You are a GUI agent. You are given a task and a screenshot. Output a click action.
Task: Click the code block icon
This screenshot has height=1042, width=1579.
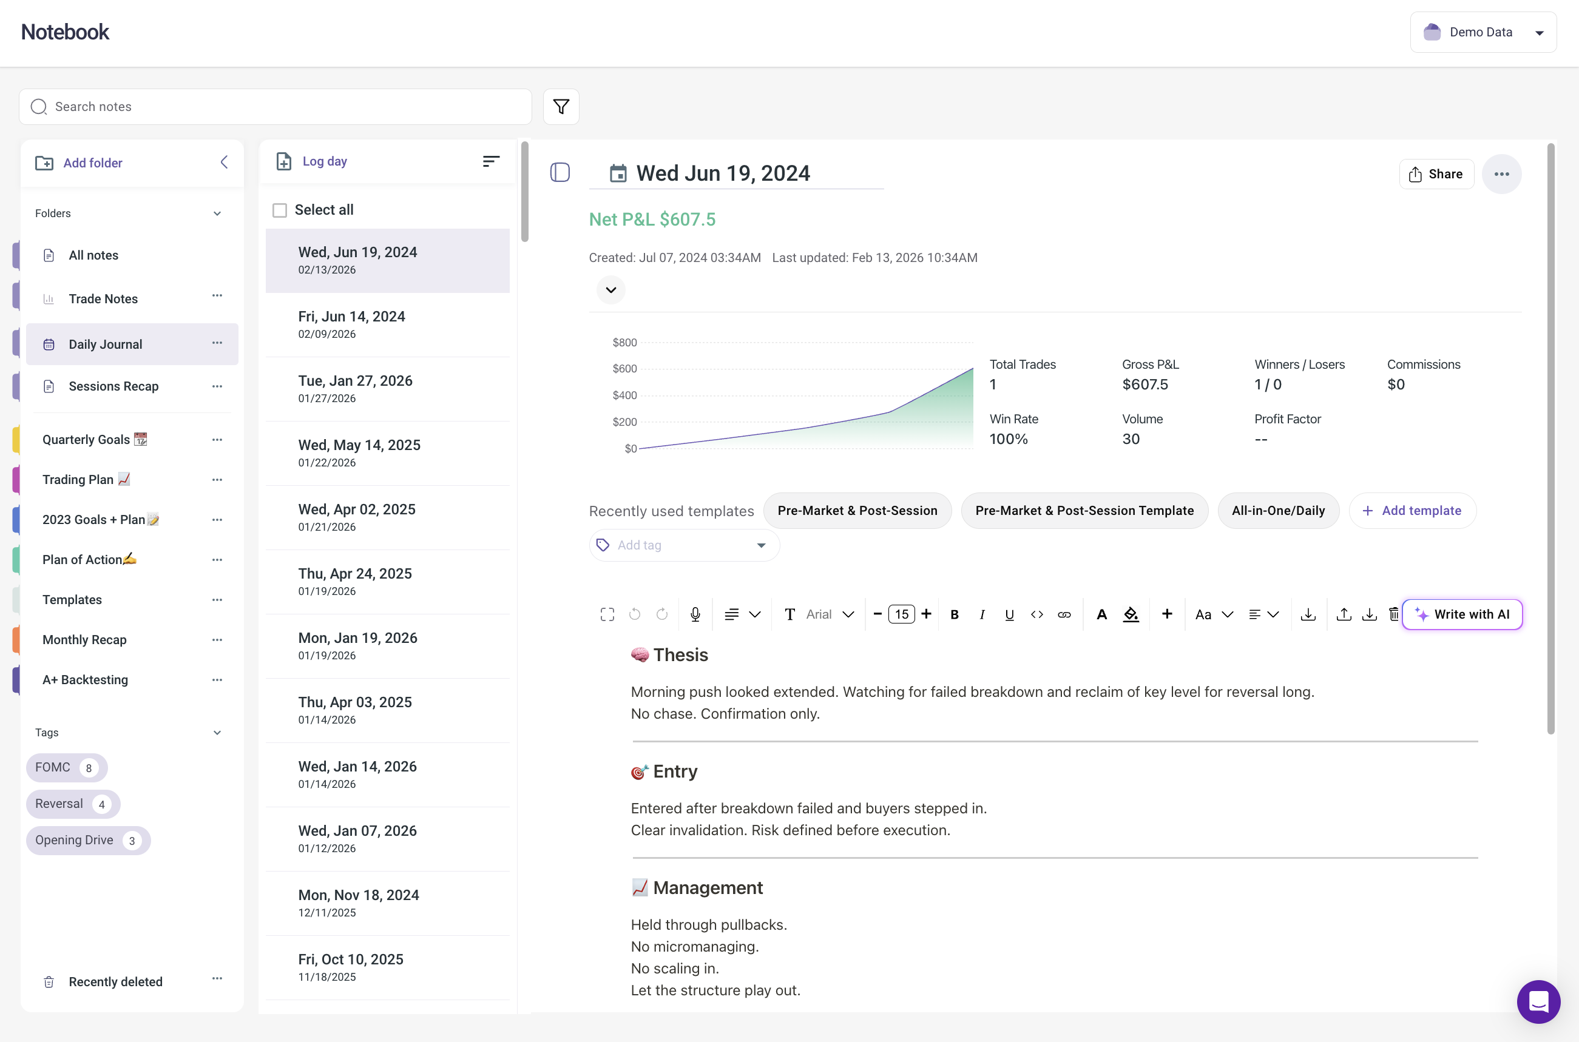1036,614
